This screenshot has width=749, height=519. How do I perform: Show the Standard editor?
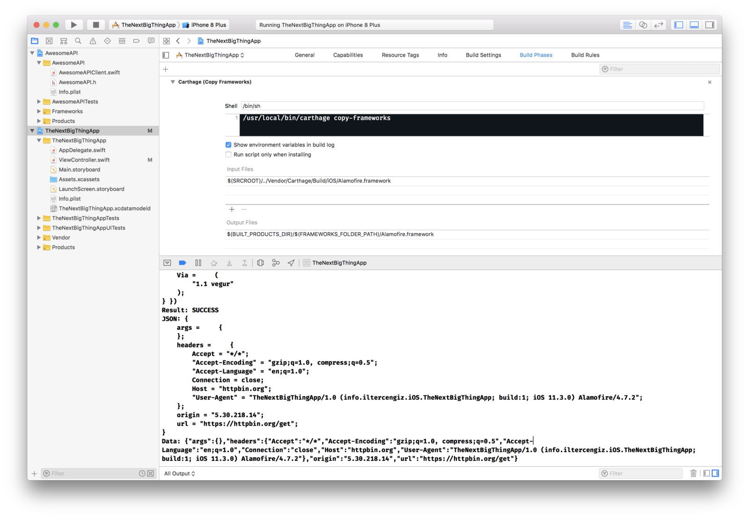tap(628, 25)
